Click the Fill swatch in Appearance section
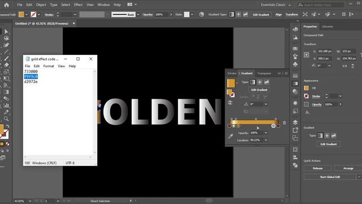The height and width of the screenshot is (204, 362). (307, 88)
